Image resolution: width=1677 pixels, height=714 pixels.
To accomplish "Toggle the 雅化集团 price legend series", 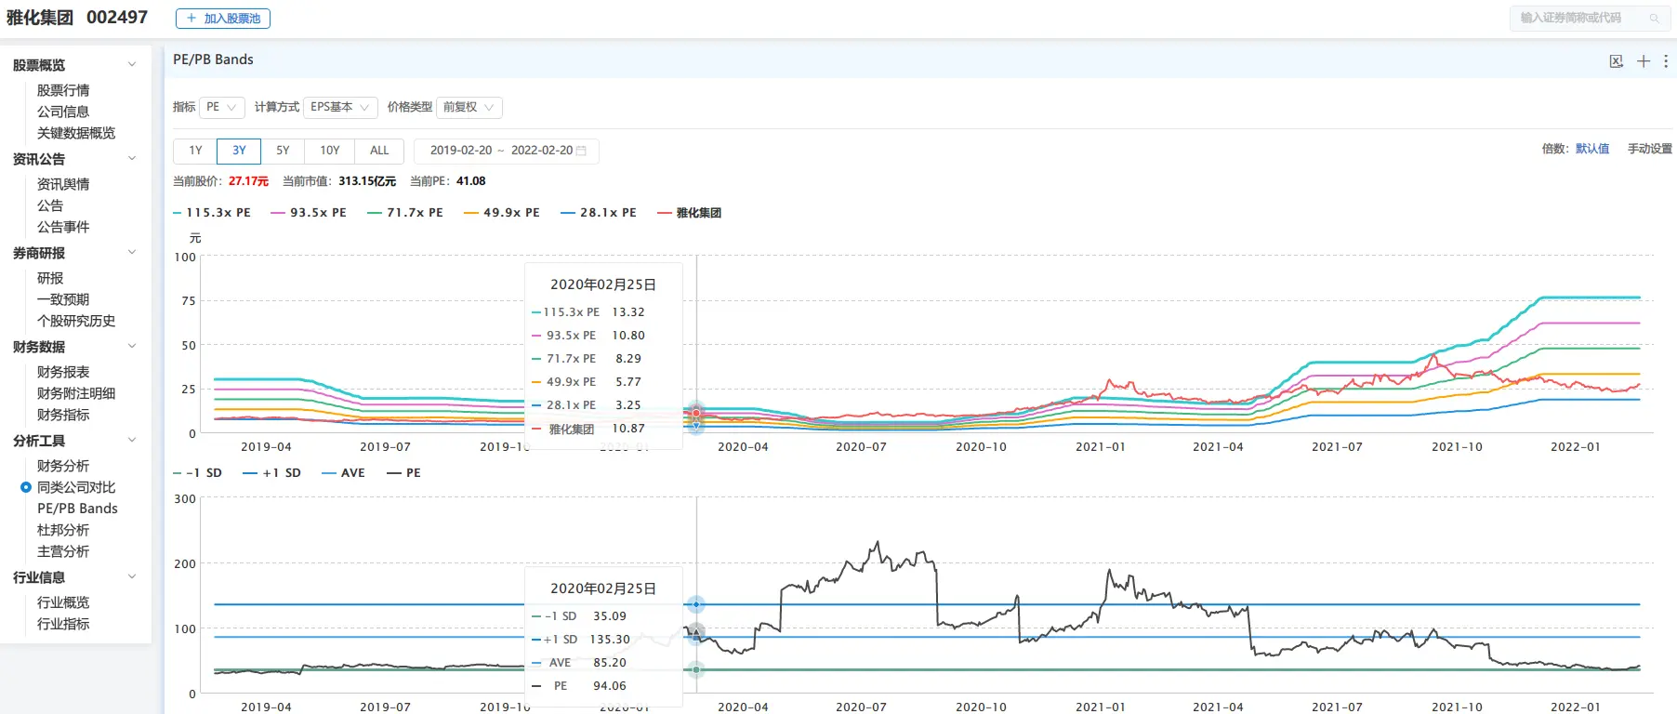I will pyautogui.click(x=690, y=213).
